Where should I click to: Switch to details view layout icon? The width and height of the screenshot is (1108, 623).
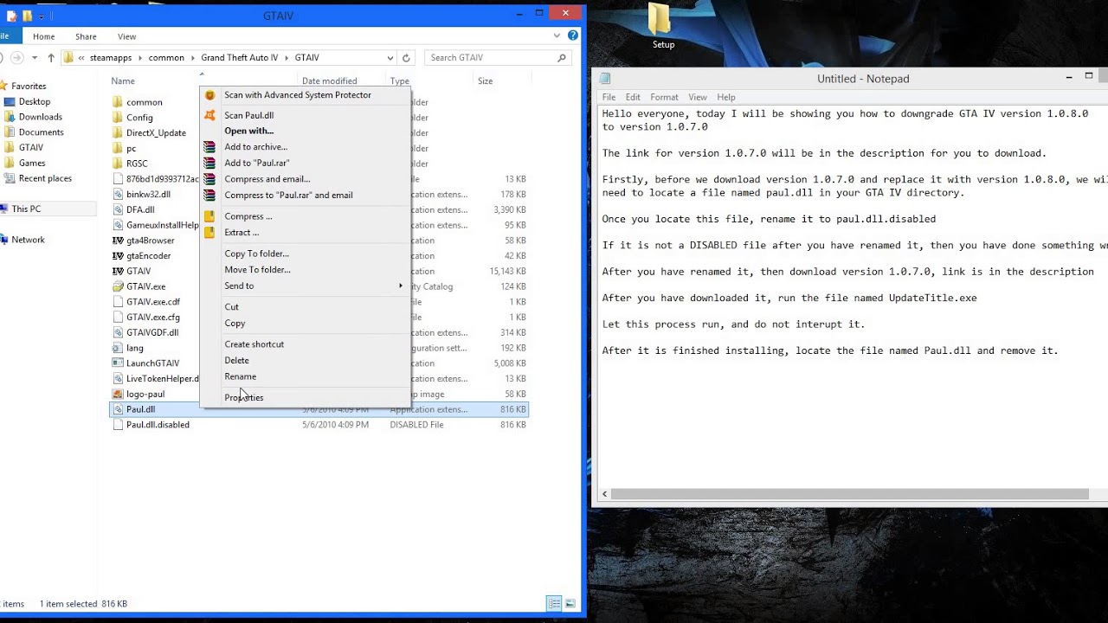(553, 603)
